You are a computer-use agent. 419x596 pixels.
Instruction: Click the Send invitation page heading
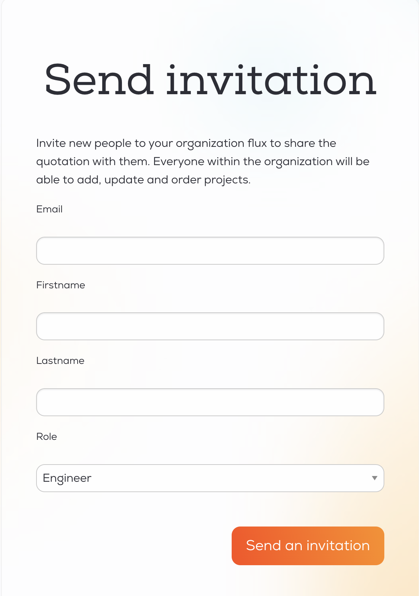[210, 80]
